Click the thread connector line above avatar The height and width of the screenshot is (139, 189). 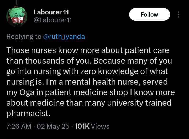[17, 3]
